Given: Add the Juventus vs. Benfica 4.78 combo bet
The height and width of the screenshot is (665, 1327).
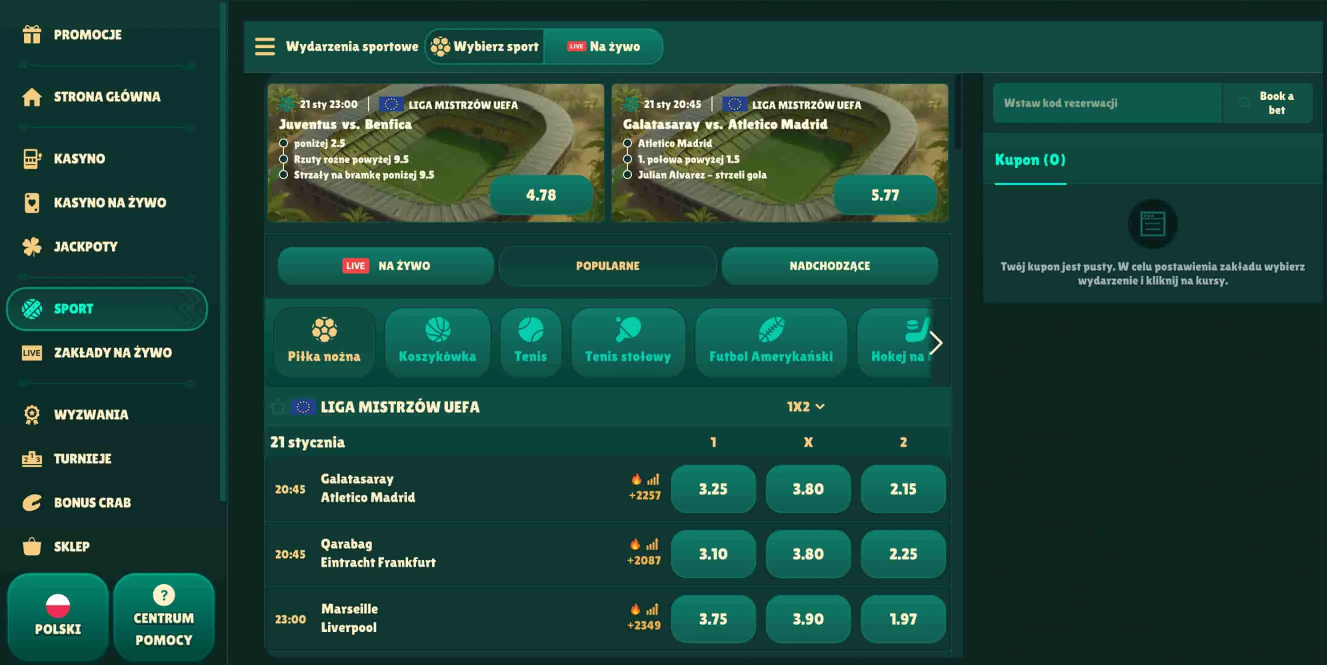Looking at the screenshot, I should [x=541, y=194].
